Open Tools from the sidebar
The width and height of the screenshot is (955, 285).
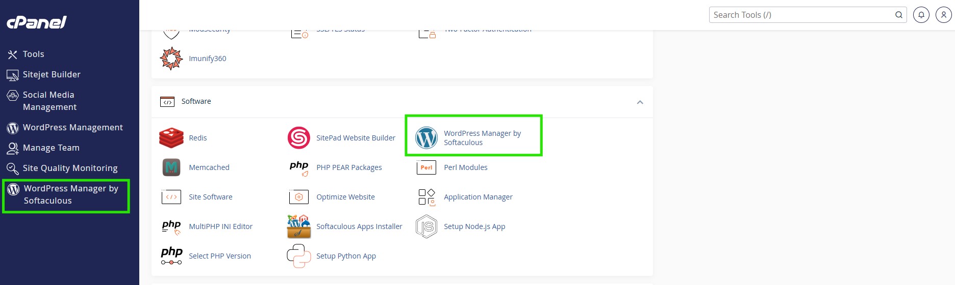pyautogui.click(x=33, y=54)
